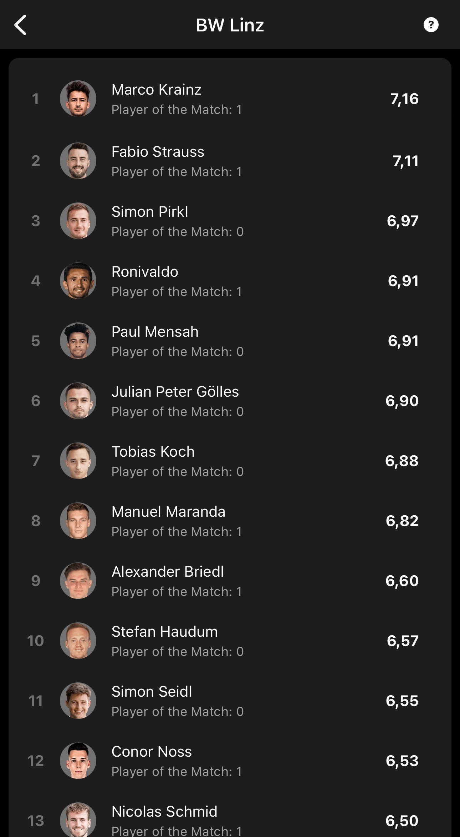
Task: Tap Fabio Strauss's avatar picture
Action: pos(78,161)
